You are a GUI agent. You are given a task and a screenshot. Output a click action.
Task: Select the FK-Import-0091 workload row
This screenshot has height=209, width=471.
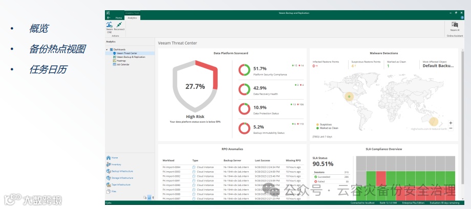point(233,181)
